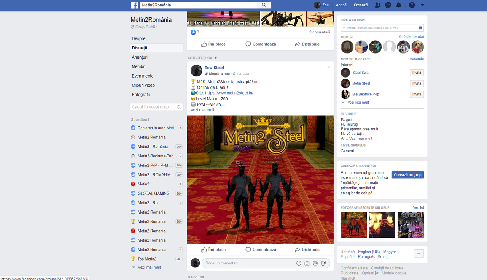Click Zeu Steel's post avatar
This screenshot has height=280, width=487.
tap(196, 70)
